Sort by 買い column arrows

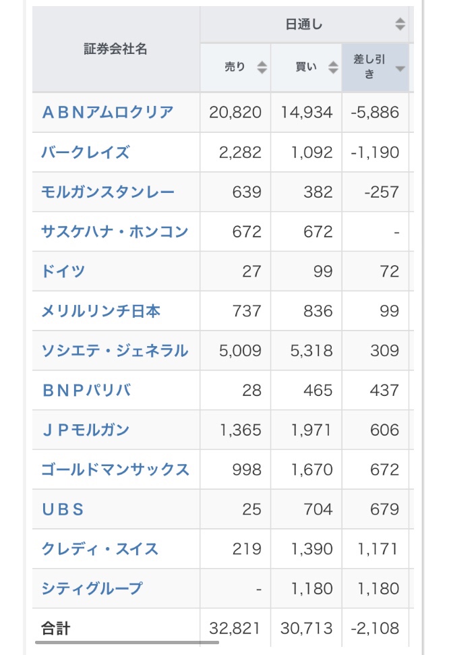(x=333, y=67)
